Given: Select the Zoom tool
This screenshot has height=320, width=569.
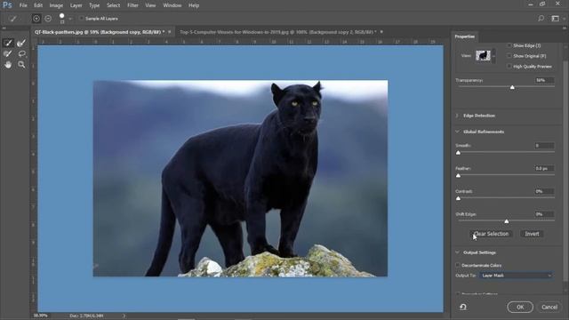Looking at the screenshot, I should click(21, 65).
